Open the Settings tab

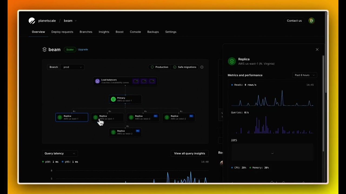[171, 32]
